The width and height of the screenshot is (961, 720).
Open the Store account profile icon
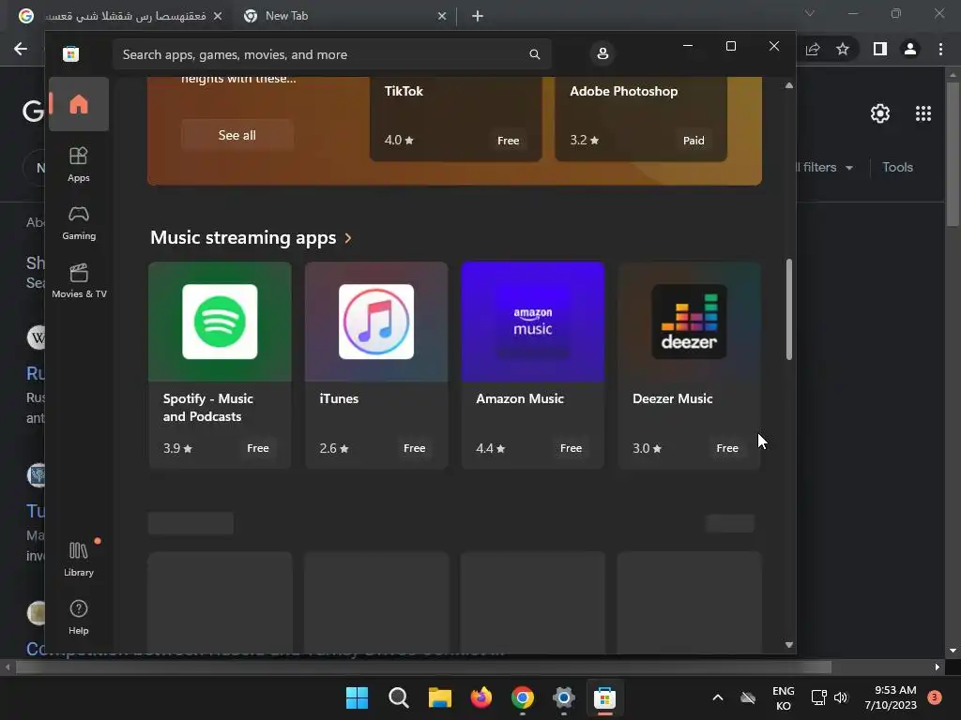pos(603,53)
